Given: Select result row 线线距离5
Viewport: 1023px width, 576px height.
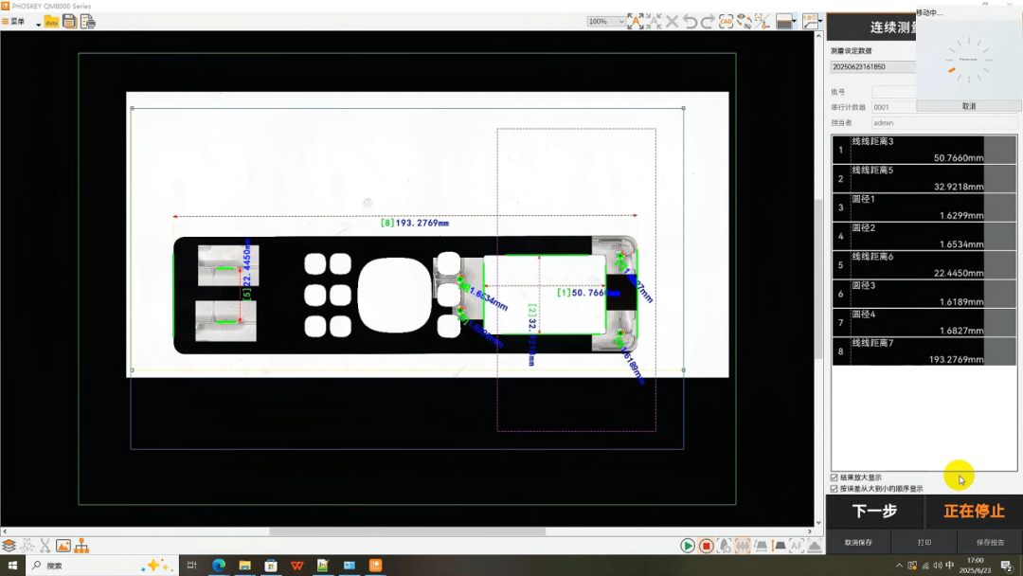Looking at the screenshot, I should [x=924, y=178].
